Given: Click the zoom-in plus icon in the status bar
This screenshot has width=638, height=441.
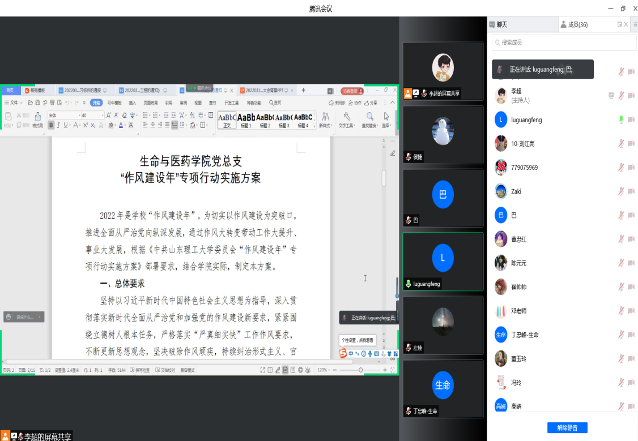Looking at the screenshot, I should (x=385, y=370).
